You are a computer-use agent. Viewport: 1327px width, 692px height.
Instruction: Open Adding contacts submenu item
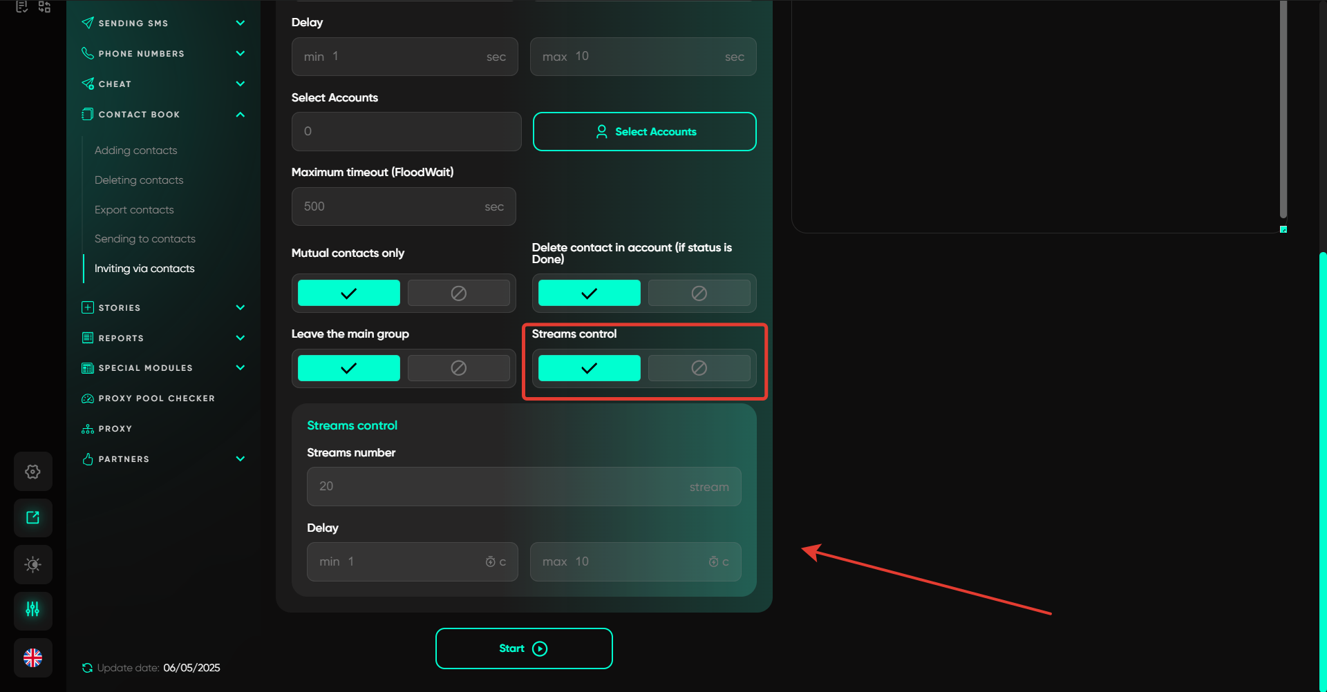coord(135,151)
